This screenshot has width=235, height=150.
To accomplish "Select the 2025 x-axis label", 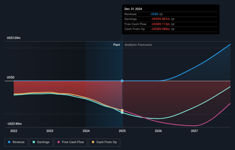I will 122,131.
